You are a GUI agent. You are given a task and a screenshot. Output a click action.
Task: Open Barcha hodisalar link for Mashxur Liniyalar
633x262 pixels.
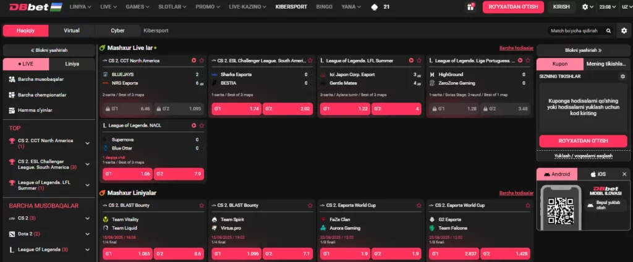(516, 193)
